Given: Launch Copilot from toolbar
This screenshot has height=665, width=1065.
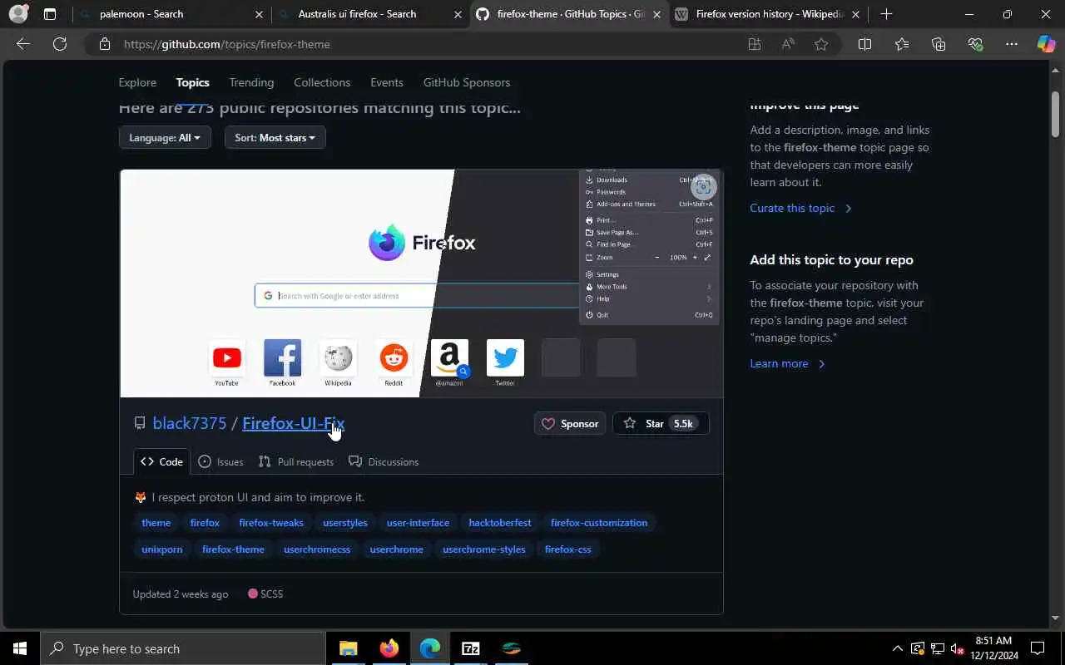Looking at the screenshot, I should point(1046,44).
